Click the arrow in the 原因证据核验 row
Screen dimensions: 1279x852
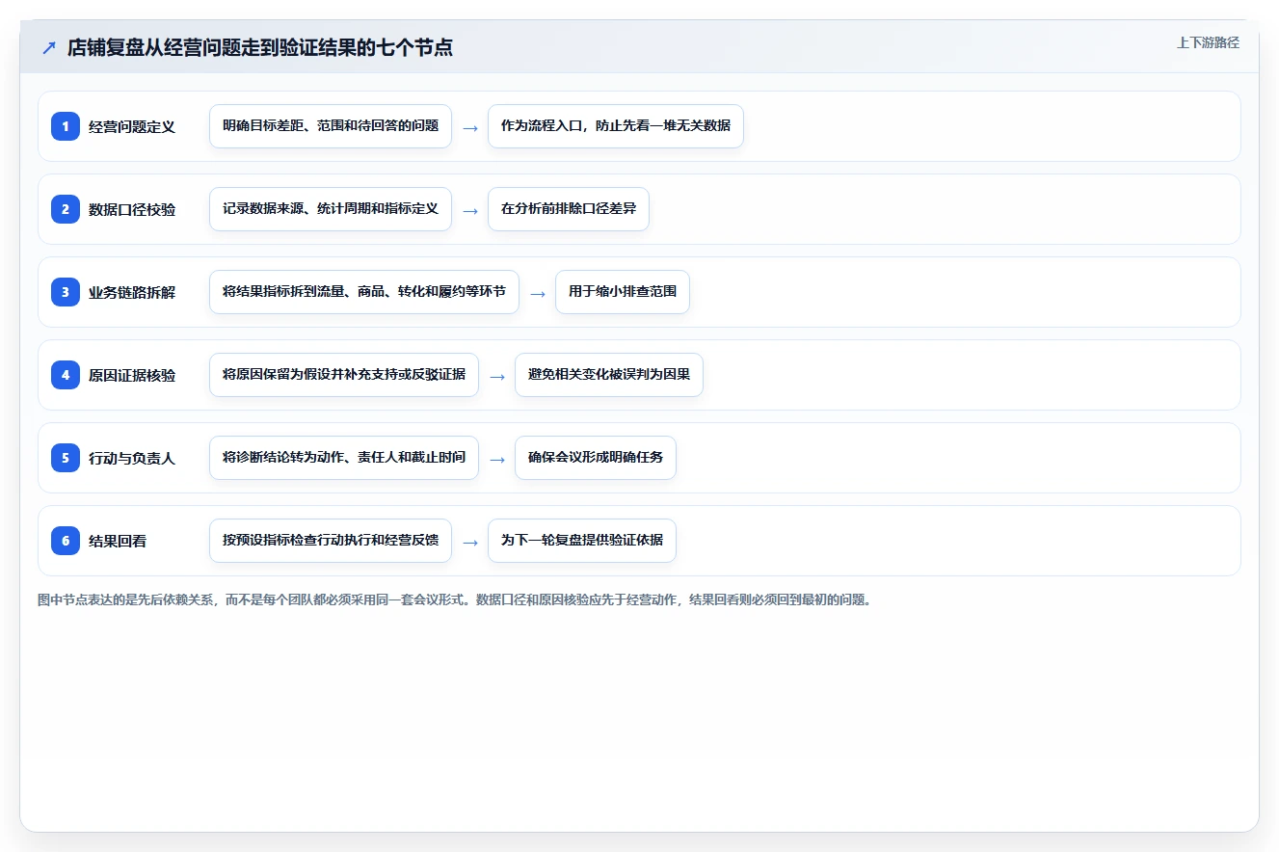pos(497,376)
